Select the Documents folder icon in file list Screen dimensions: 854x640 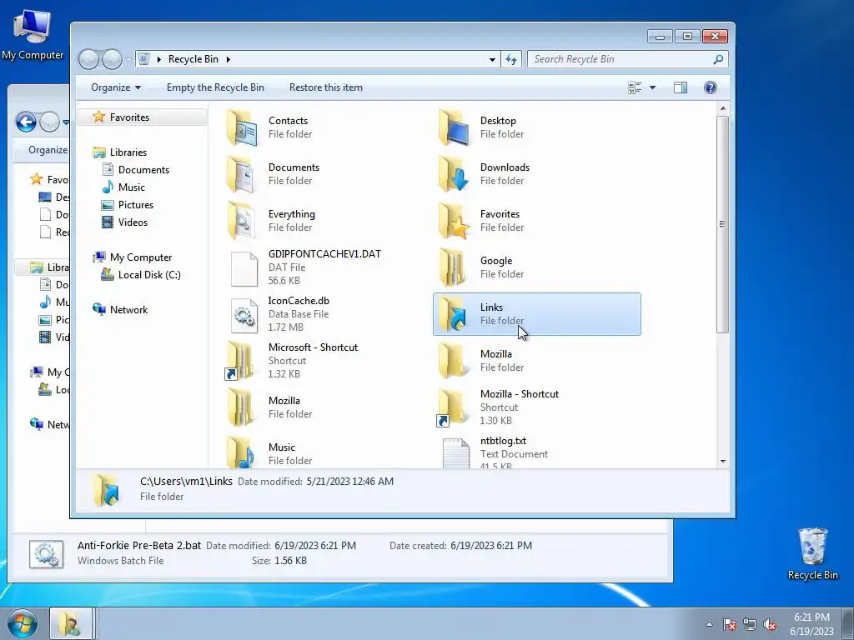241,174
